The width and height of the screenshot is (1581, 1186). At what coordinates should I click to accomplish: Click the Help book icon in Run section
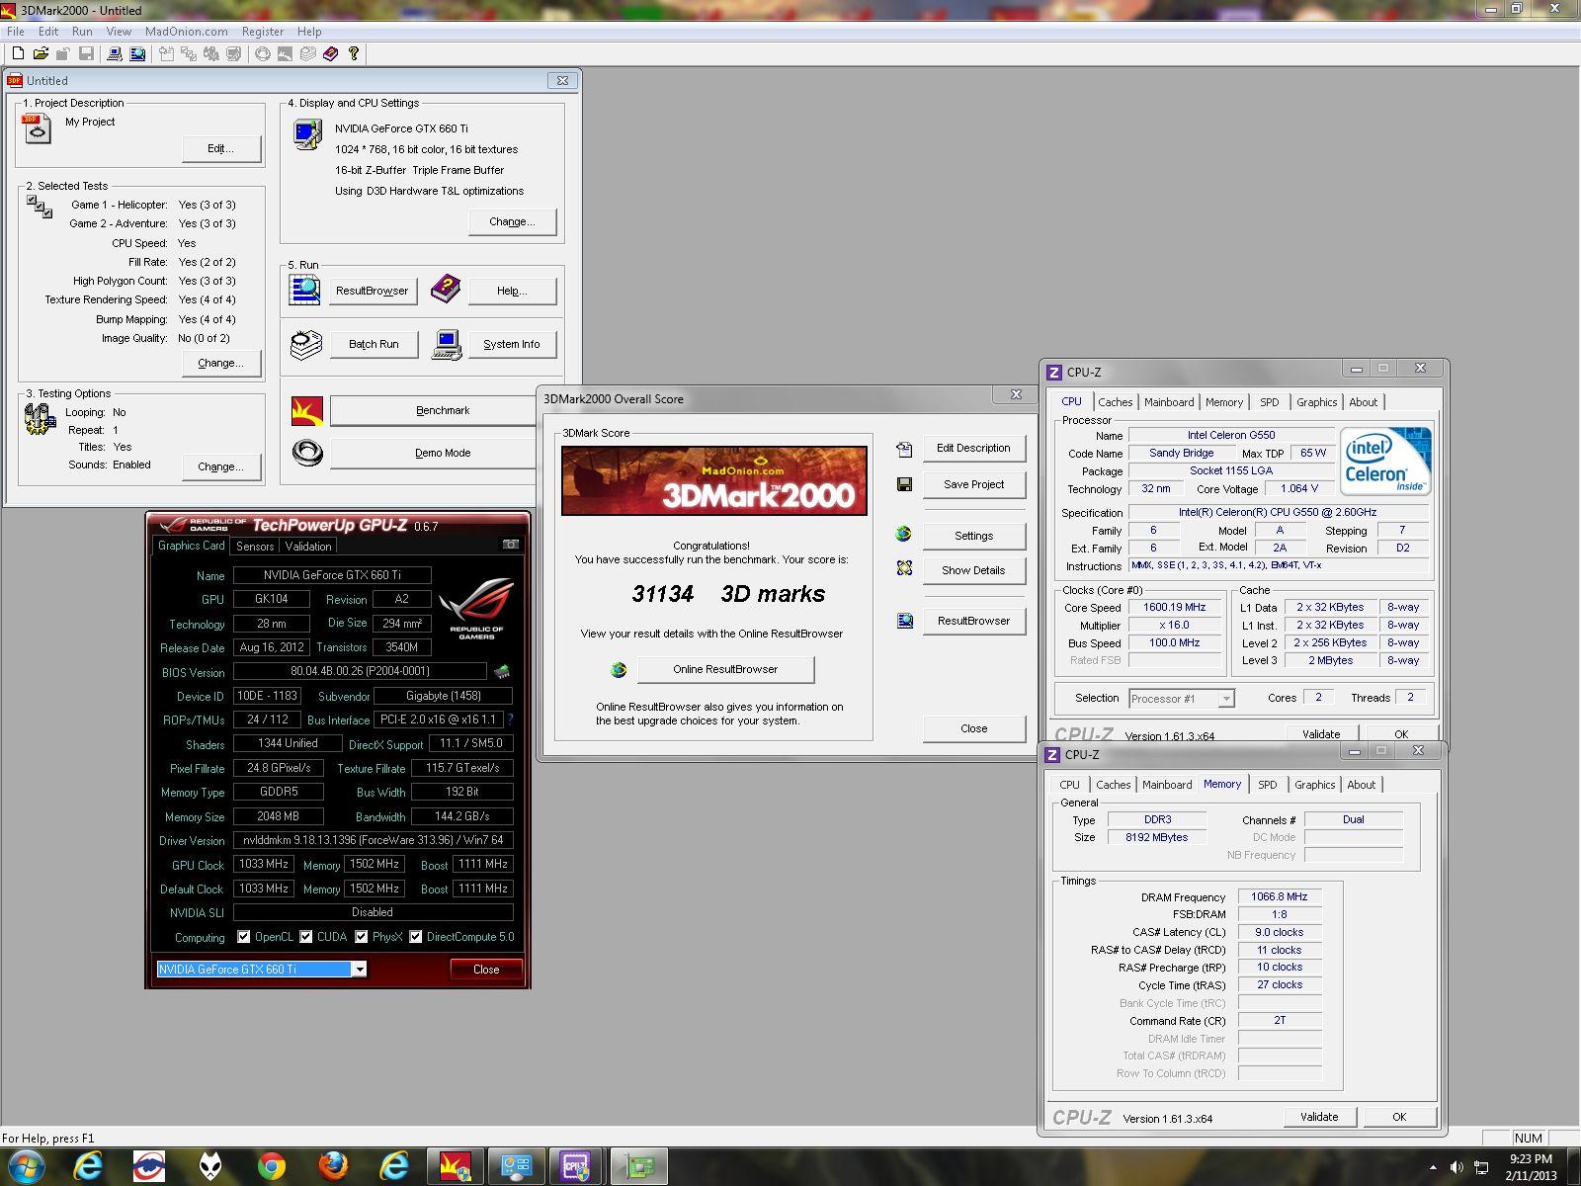click(446, 290)
